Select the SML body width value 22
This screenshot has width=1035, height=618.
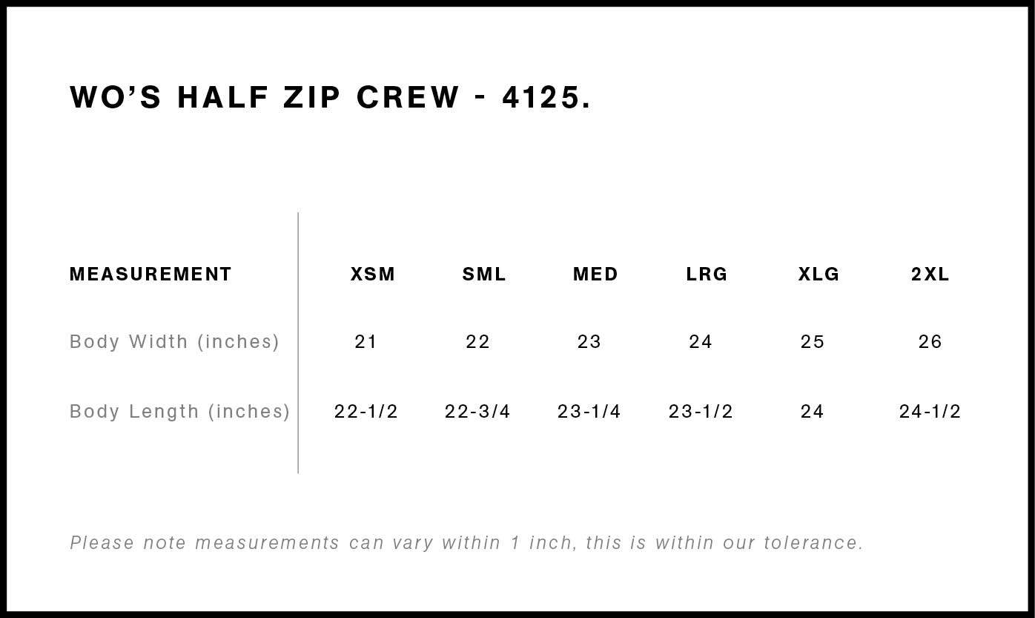(477, 342)
